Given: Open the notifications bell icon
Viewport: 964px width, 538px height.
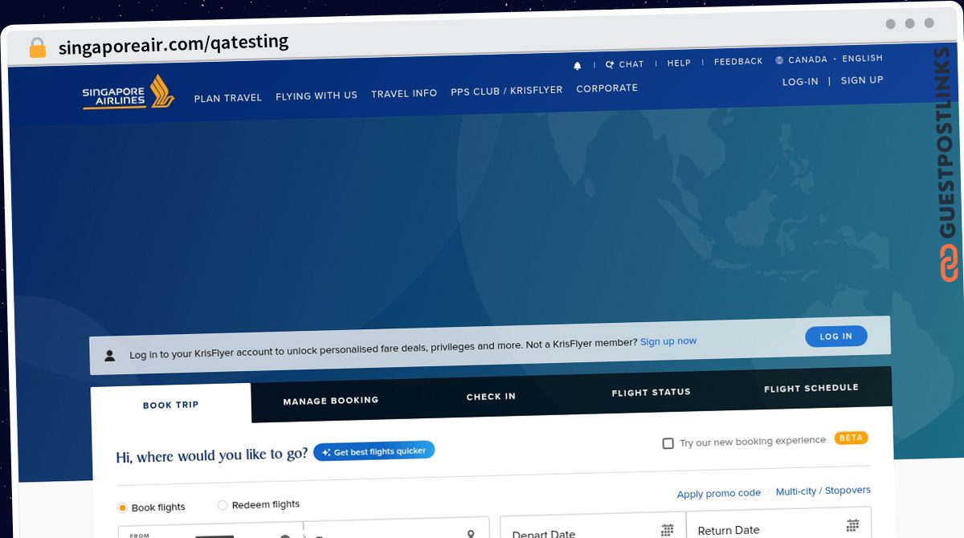Looking at the screenshot, I should (577, 66).
